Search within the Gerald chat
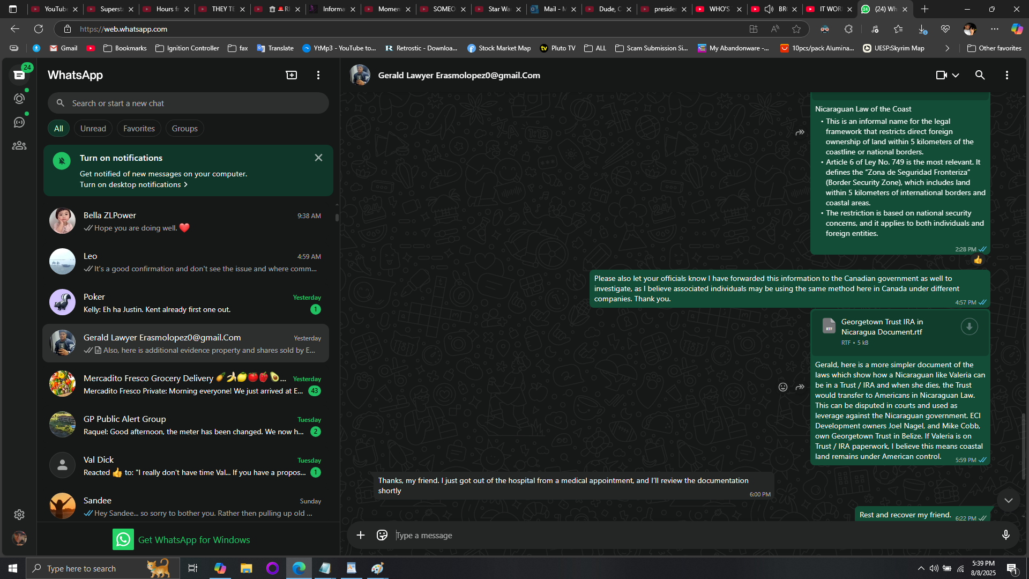Viewport: 1029px width, 579px height. tap(980, 75)
